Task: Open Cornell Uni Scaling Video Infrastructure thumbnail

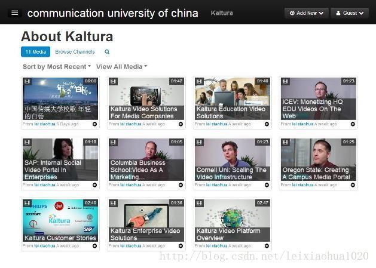Action: 233,159
